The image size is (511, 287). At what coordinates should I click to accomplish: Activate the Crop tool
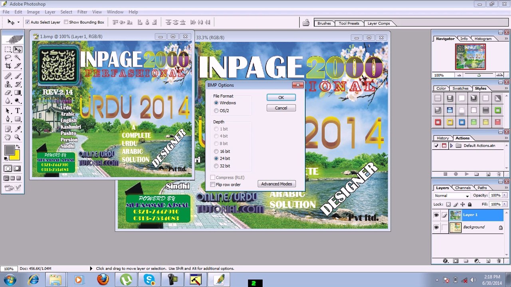(x=8, y=66)
